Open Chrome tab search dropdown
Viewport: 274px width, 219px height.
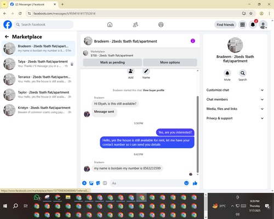[x=4, y=4]
